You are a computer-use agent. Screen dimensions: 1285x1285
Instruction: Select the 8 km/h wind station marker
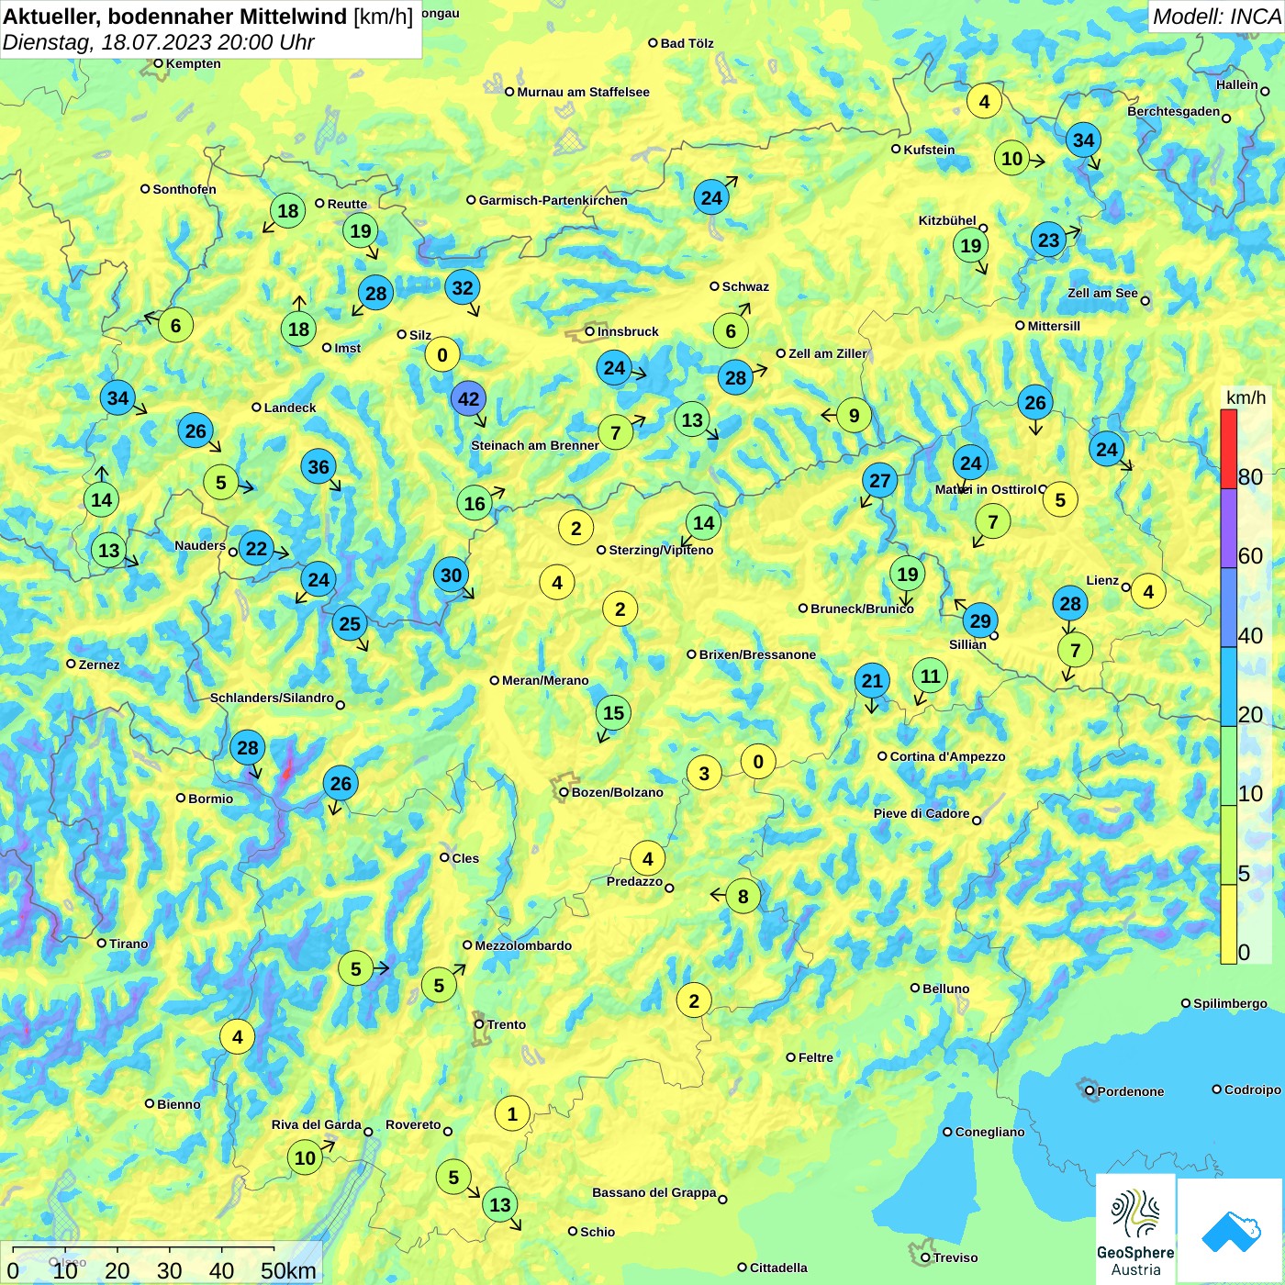[743, 897]
